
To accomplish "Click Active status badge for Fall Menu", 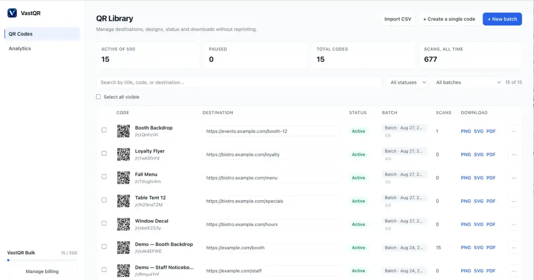I will pos(358,178).
